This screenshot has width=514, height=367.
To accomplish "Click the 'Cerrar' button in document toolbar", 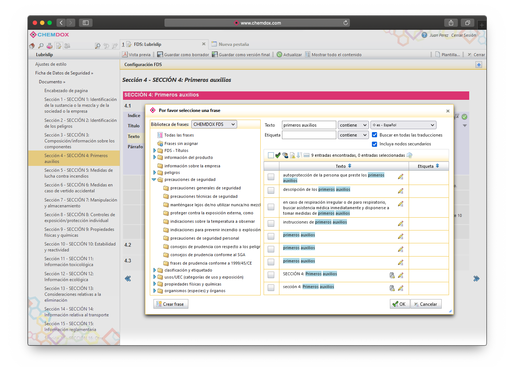I will click(x=476, y=55).
